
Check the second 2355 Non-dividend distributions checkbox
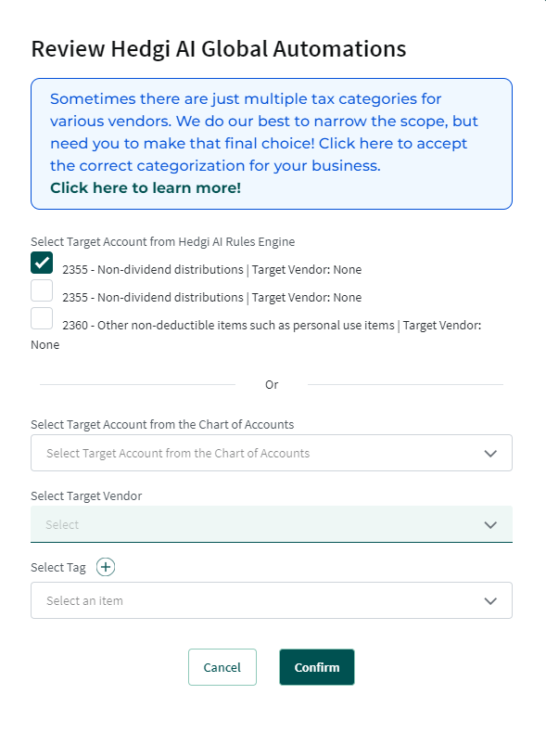(x=42, y=290)
